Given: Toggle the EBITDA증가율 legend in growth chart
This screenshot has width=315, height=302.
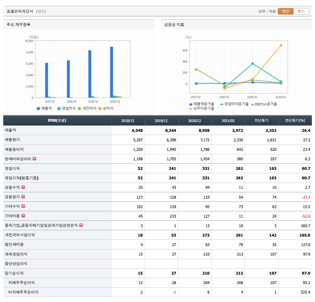Looking at the screenshot, I should (264, 104).
